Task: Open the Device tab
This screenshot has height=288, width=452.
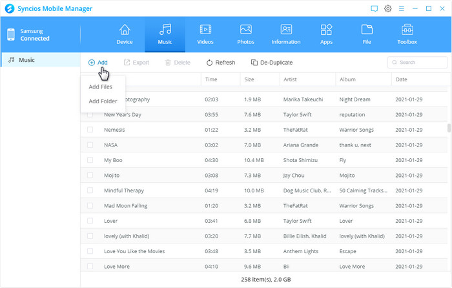Action: [125, 35]
